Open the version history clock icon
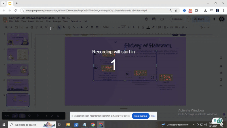The height and width of the screenshot is (128, 227). pos(146,19)
